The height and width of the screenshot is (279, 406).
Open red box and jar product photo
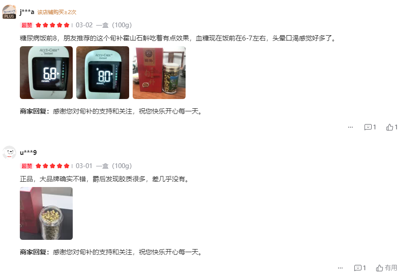tap(159, 73)
